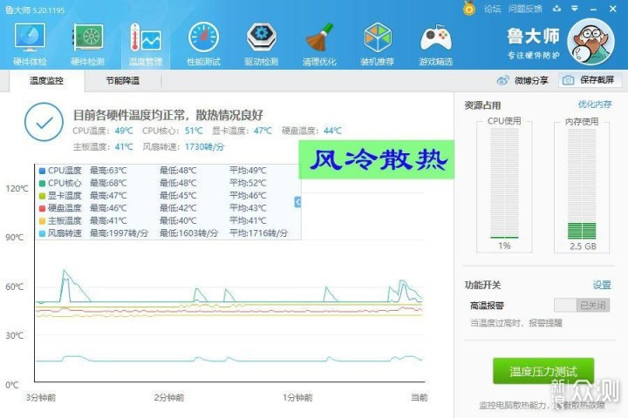Click the status checkmark circle icon
The image size is (628, 418).
coord(44,122)
